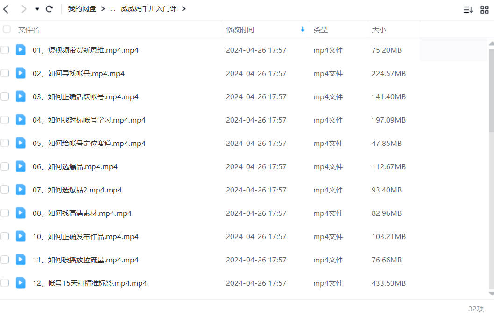Sort by 类型 column
Viewport: 494px width, 316px height.
point(320,29)
